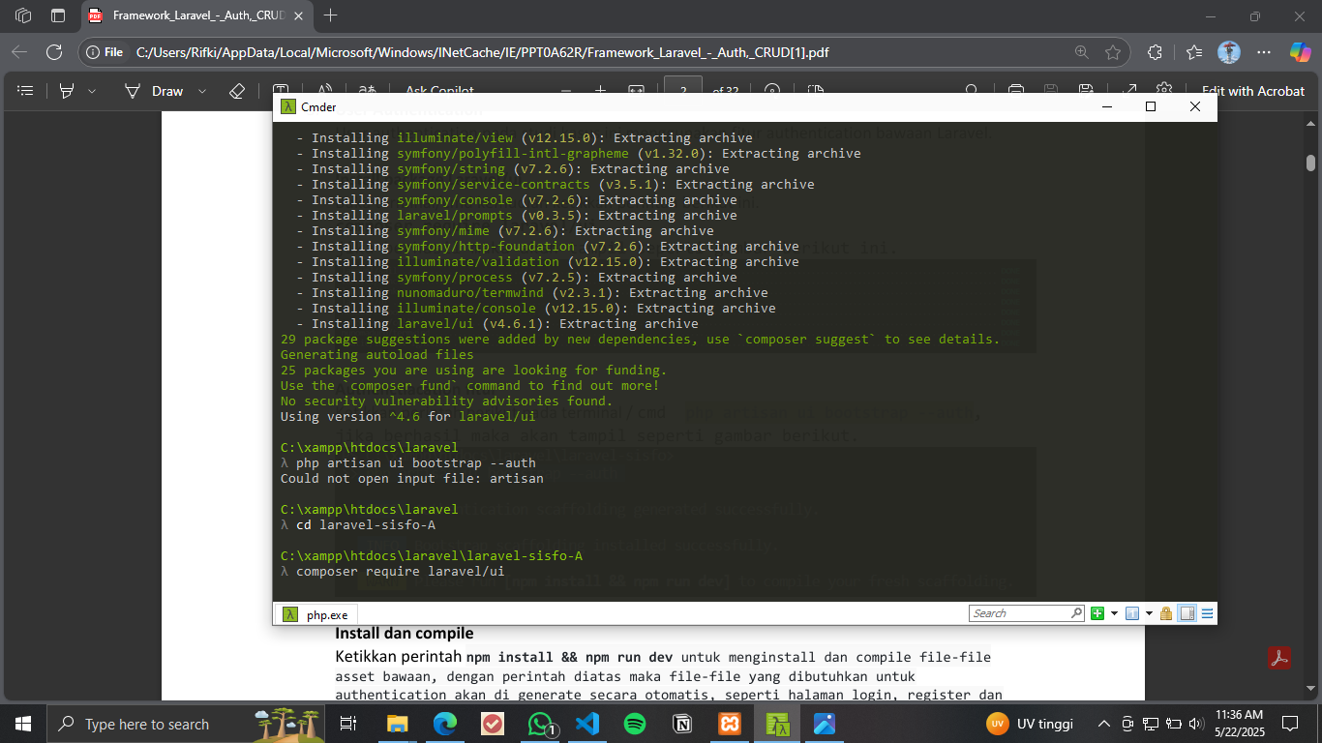This screenshot has width=1322, height=743.
Task: Open the Cmder hamburger settings menu
Action: [x=1207, y=613]
